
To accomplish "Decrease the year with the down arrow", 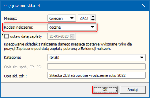I will tap(93, 20).
